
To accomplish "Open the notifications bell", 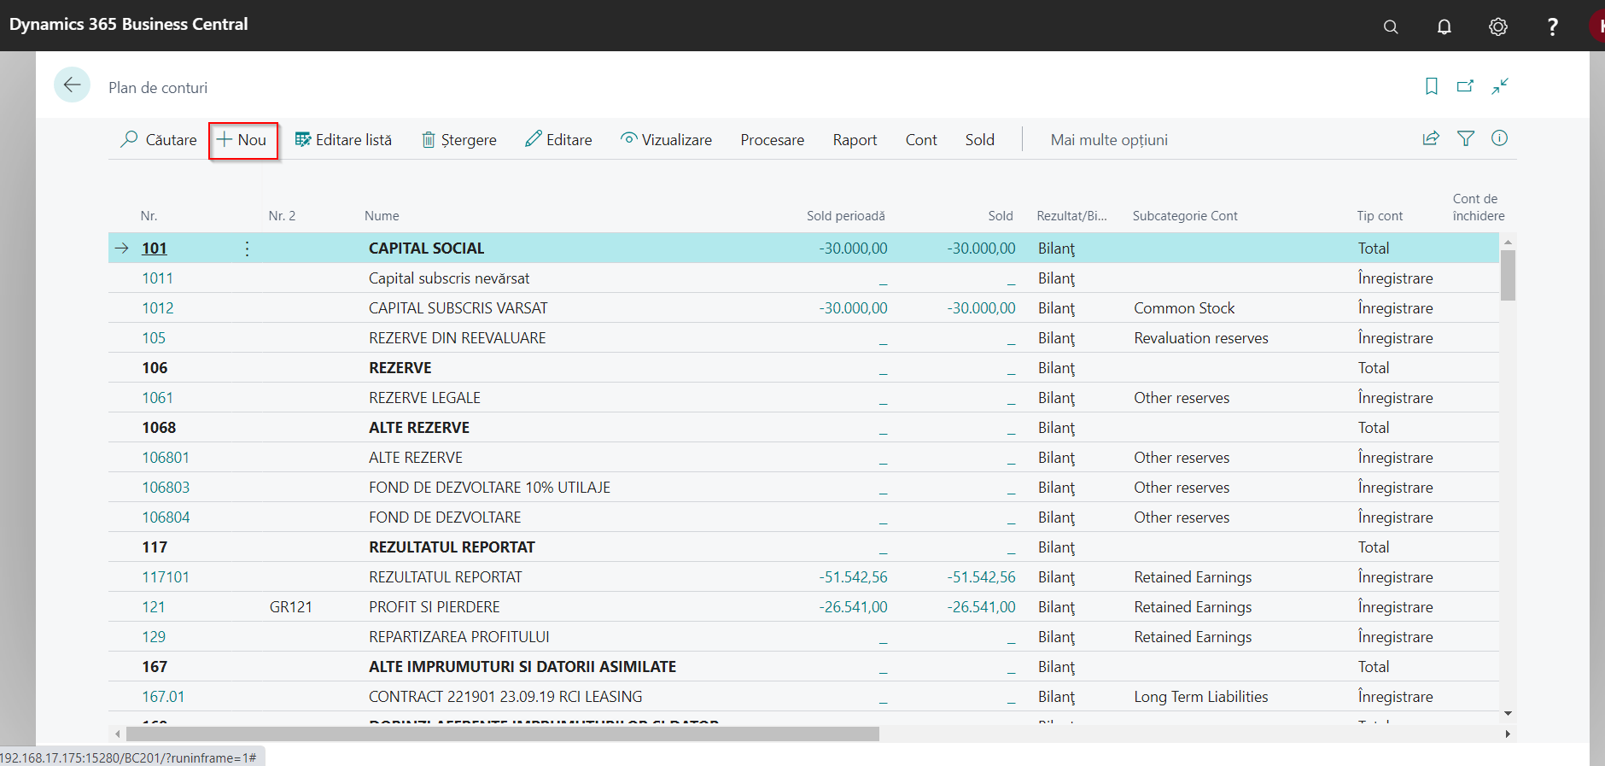I will (x=1444, y=26).
